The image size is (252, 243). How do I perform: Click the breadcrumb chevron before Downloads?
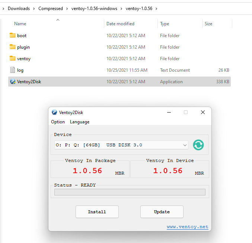[x=3, y=9]
